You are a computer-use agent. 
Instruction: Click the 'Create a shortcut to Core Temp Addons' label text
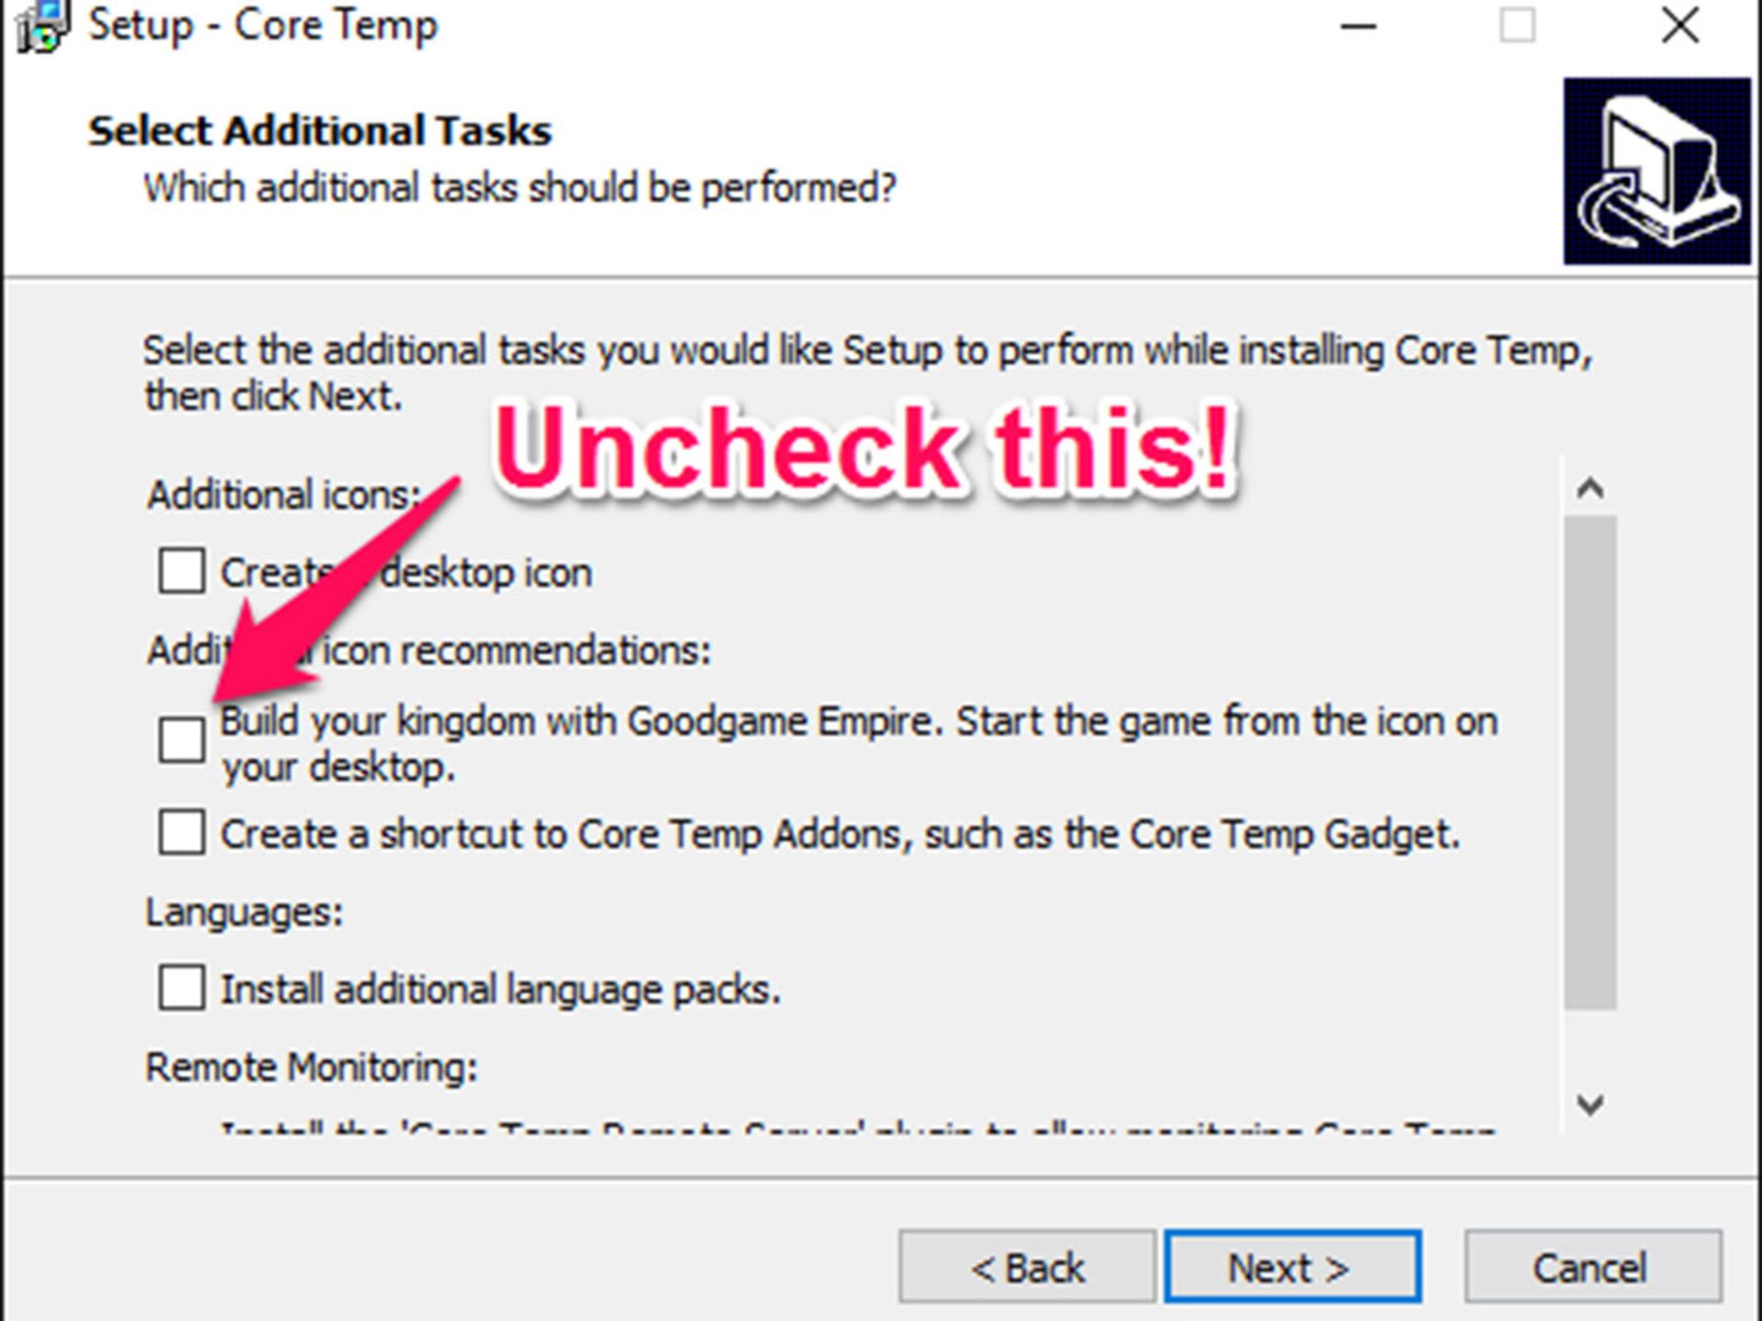point(840,834)
